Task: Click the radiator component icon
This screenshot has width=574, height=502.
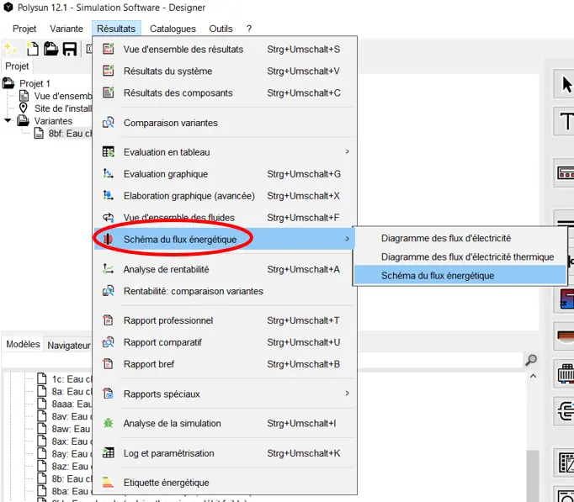Action: pyautogui.click(x=565, y=373)
